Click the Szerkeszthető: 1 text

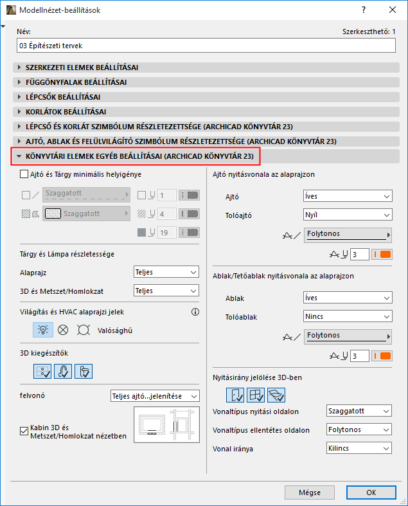point(369,32)
